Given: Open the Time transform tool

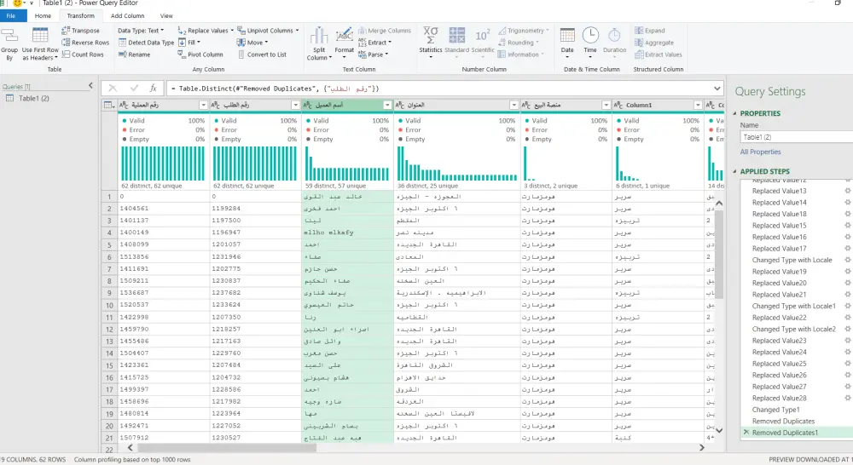Looking at the screenshot, I should pyautogui.click(x=590, y=42).
